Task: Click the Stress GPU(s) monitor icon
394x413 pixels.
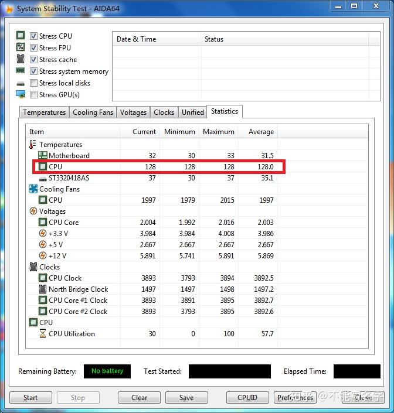Action: pos(21,94)
